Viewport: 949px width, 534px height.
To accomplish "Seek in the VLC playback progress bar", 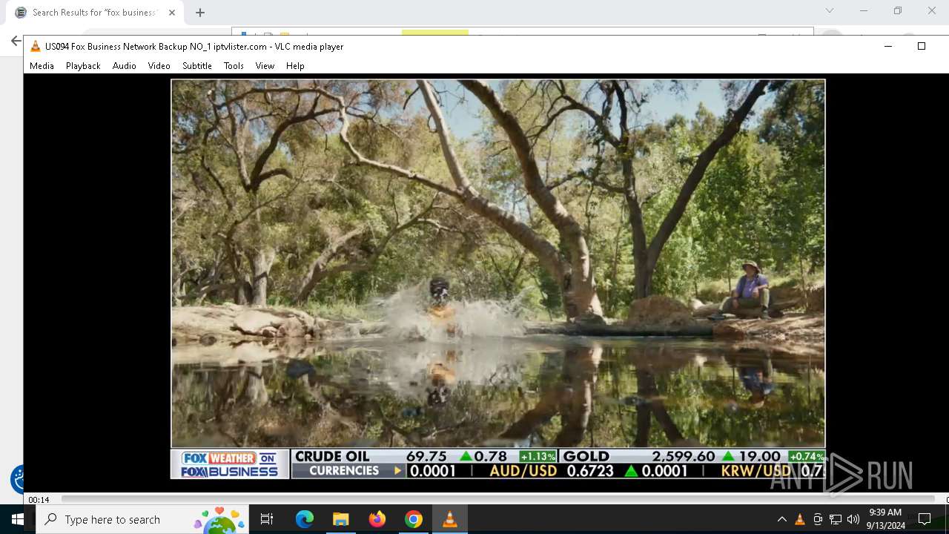I will pos(497,499).
